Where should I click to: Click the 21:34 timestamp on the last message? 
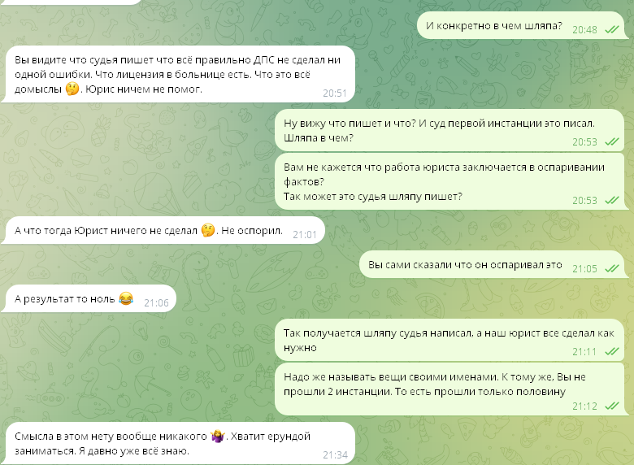pos(335,455)
